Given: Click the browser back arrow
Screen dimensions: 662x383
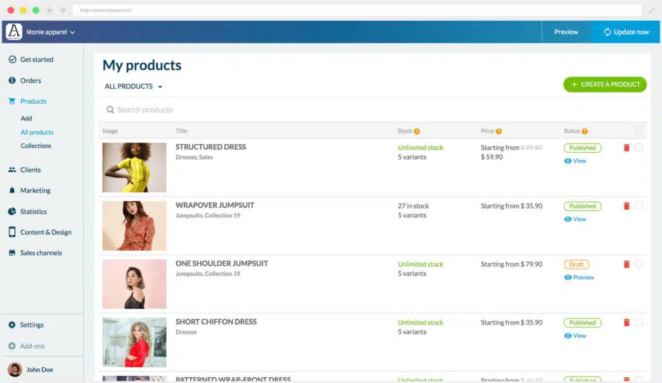Looking at the screenshot, I should pos(50,10).
